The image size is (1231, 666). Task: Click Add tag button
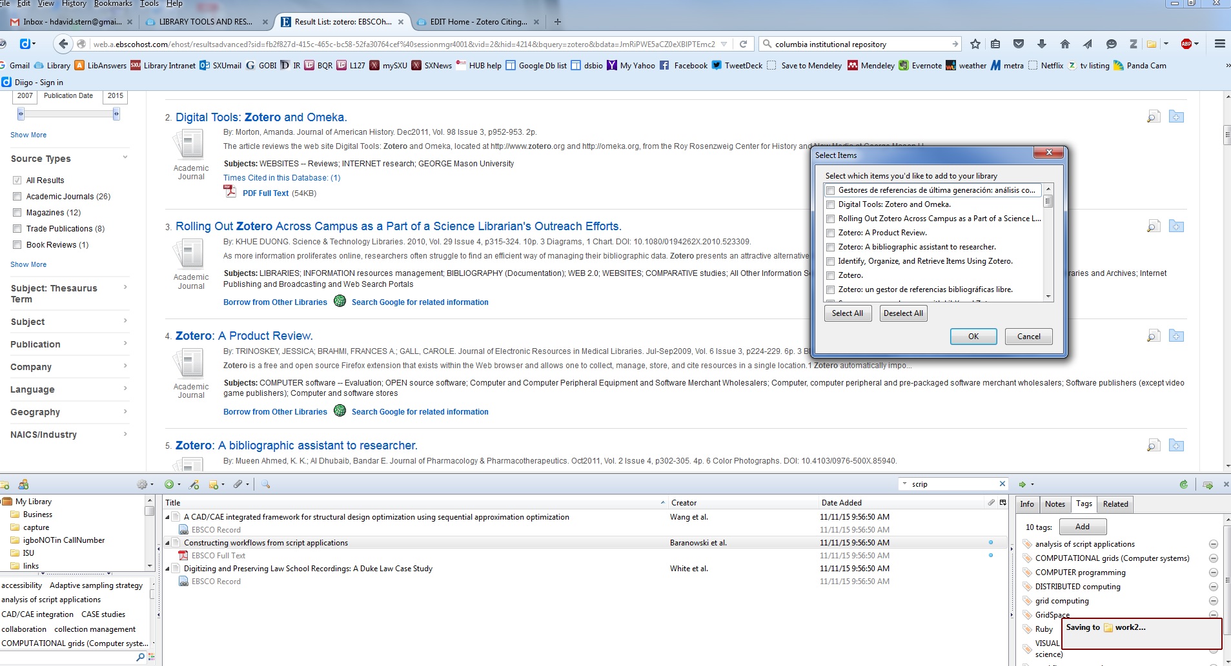pos(1082,527)
